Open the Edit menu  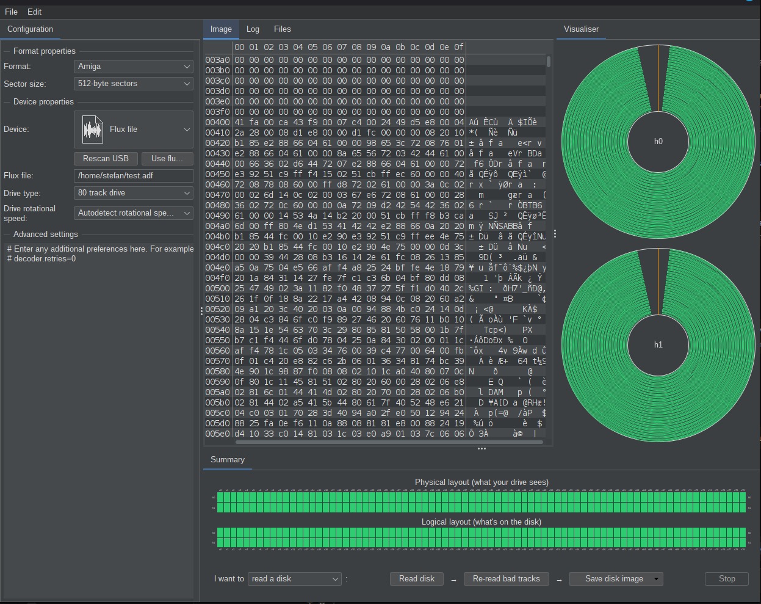(35, 12)
